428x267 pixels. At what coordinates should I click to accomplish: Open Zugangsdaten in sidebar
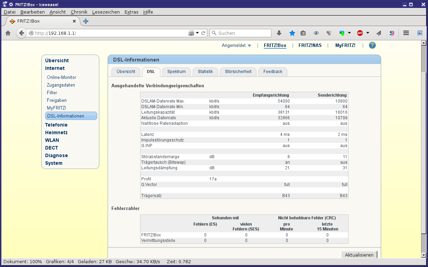coord(61,85)
